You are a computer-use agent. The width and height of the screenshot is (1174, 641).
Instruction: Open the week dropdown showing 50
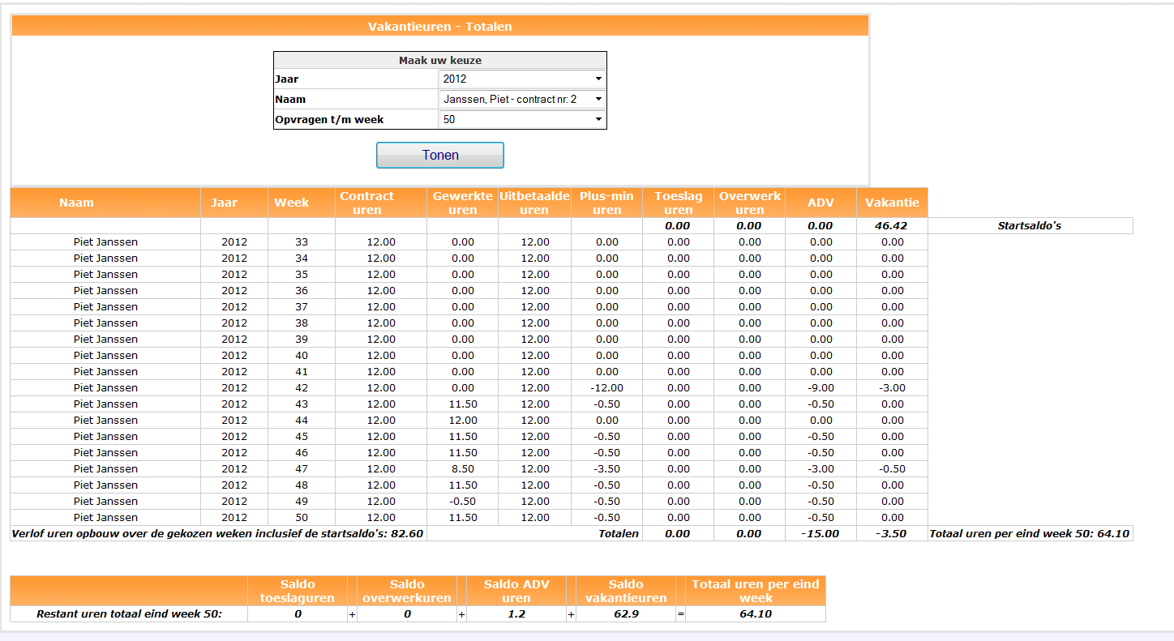coord(522,119)
